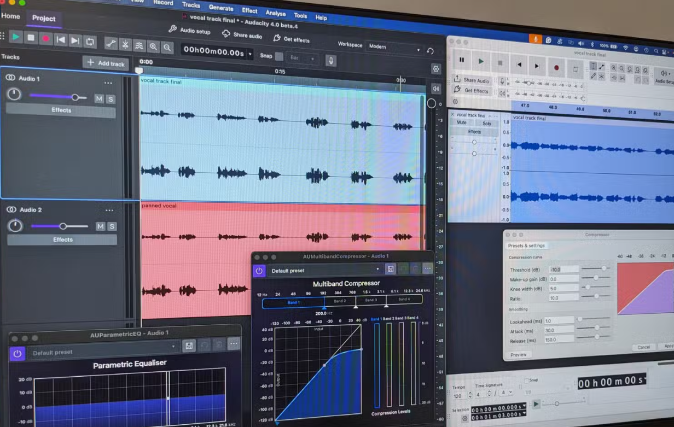674x427 pixels.
Task: Click Add track button
Action: [106, 63]
